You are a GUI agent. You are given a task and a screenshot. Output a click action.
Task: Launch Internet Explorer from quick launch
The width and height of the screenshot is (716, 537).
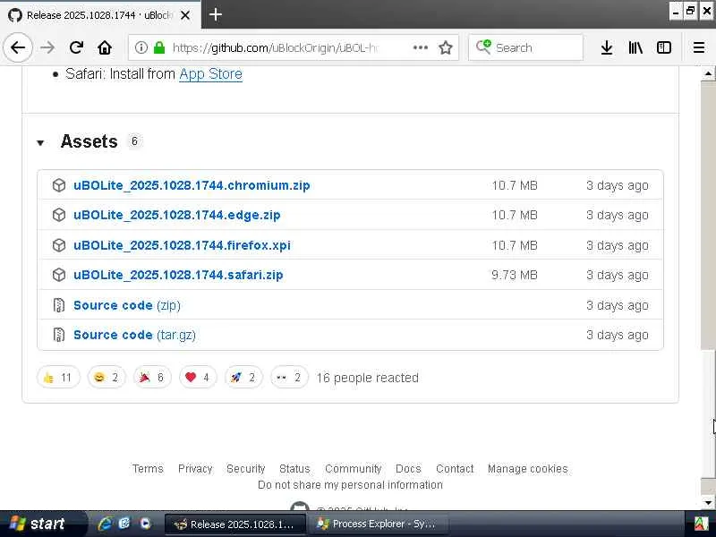point(105,524)
